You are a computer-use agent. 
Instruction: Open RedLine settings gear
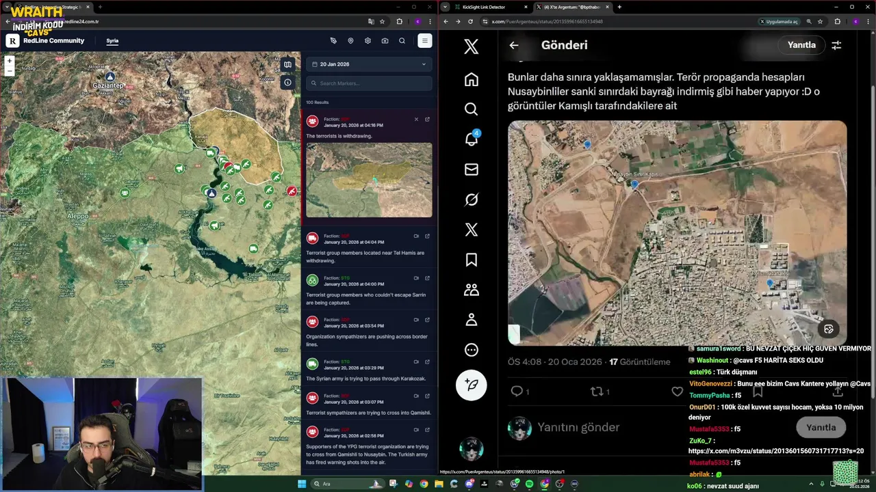(368, 41)
